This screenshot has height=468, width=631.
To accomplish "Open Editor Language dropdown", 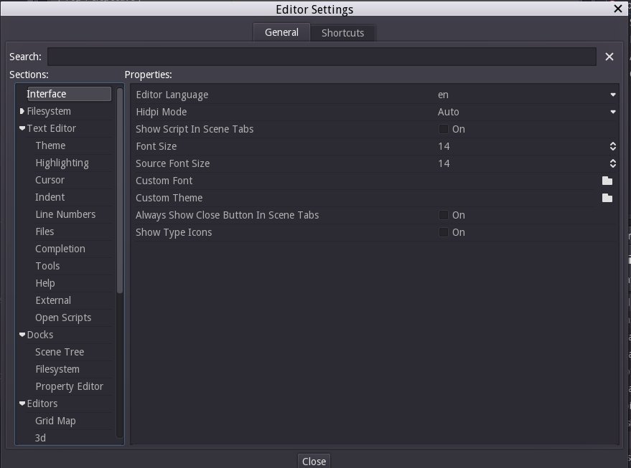I will pyautogui.click(x=612, y=95).
